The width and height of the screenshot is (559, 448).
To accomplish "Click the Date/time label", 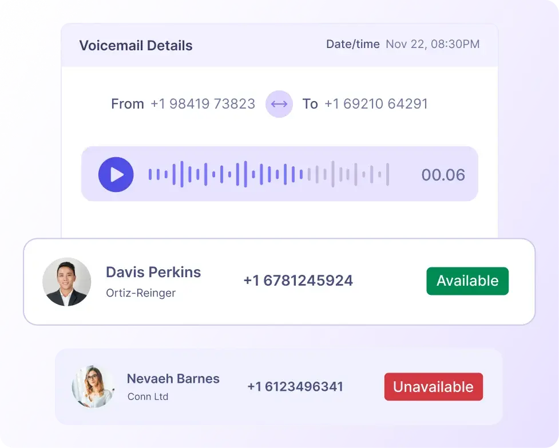I will [x=352, y=44].
